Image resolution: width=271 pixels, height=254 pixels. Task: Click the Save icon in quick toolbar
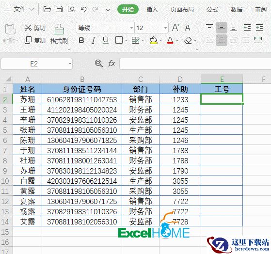[59, 9]
